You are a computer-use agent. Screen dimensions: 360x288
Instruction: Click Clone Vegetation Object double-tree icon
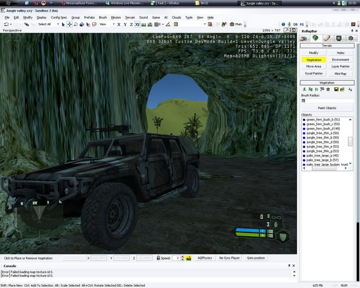(310, 89)
